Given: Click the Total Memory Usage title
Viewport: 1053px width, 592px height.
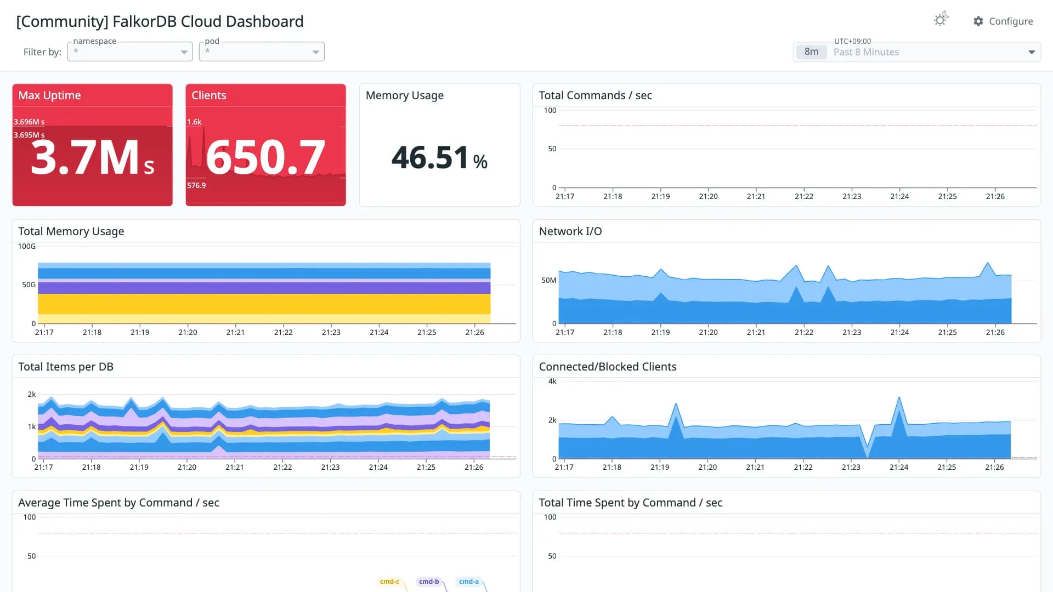Looking at the screenshot, I should pyautogui.click(x=71, y=231).
